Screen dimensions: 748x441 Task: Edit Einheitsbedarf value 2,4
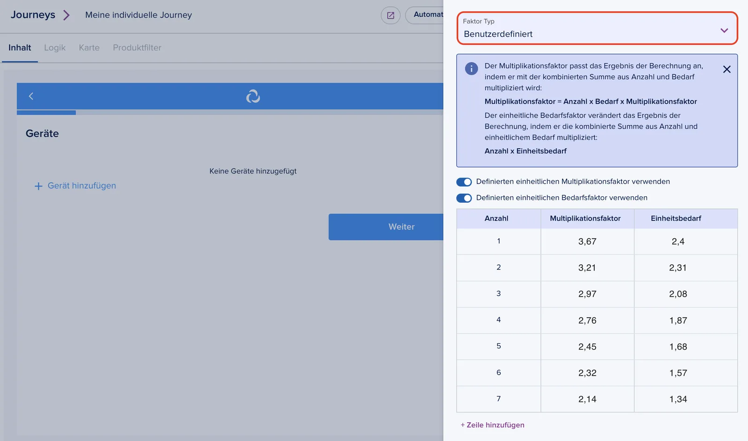(678, 242)
